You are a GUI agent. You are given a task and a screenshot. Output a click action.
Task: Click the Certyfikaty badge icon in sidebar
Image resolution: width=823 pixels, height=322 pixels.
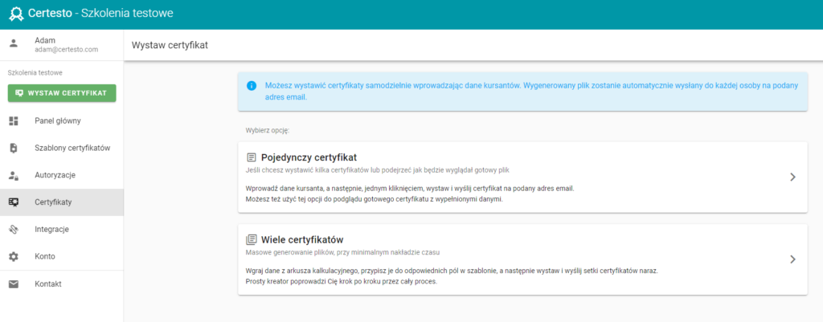14,202
